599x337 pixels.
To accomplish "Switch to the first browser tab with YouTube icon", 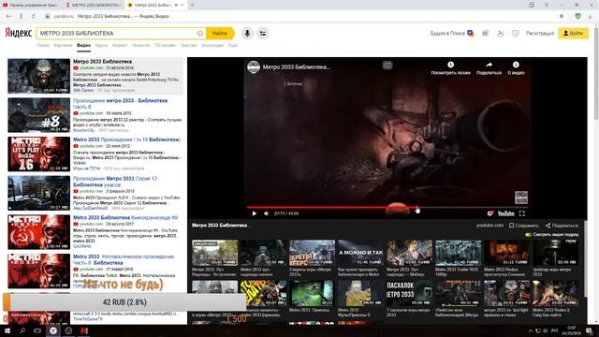I will coord(31,5).
